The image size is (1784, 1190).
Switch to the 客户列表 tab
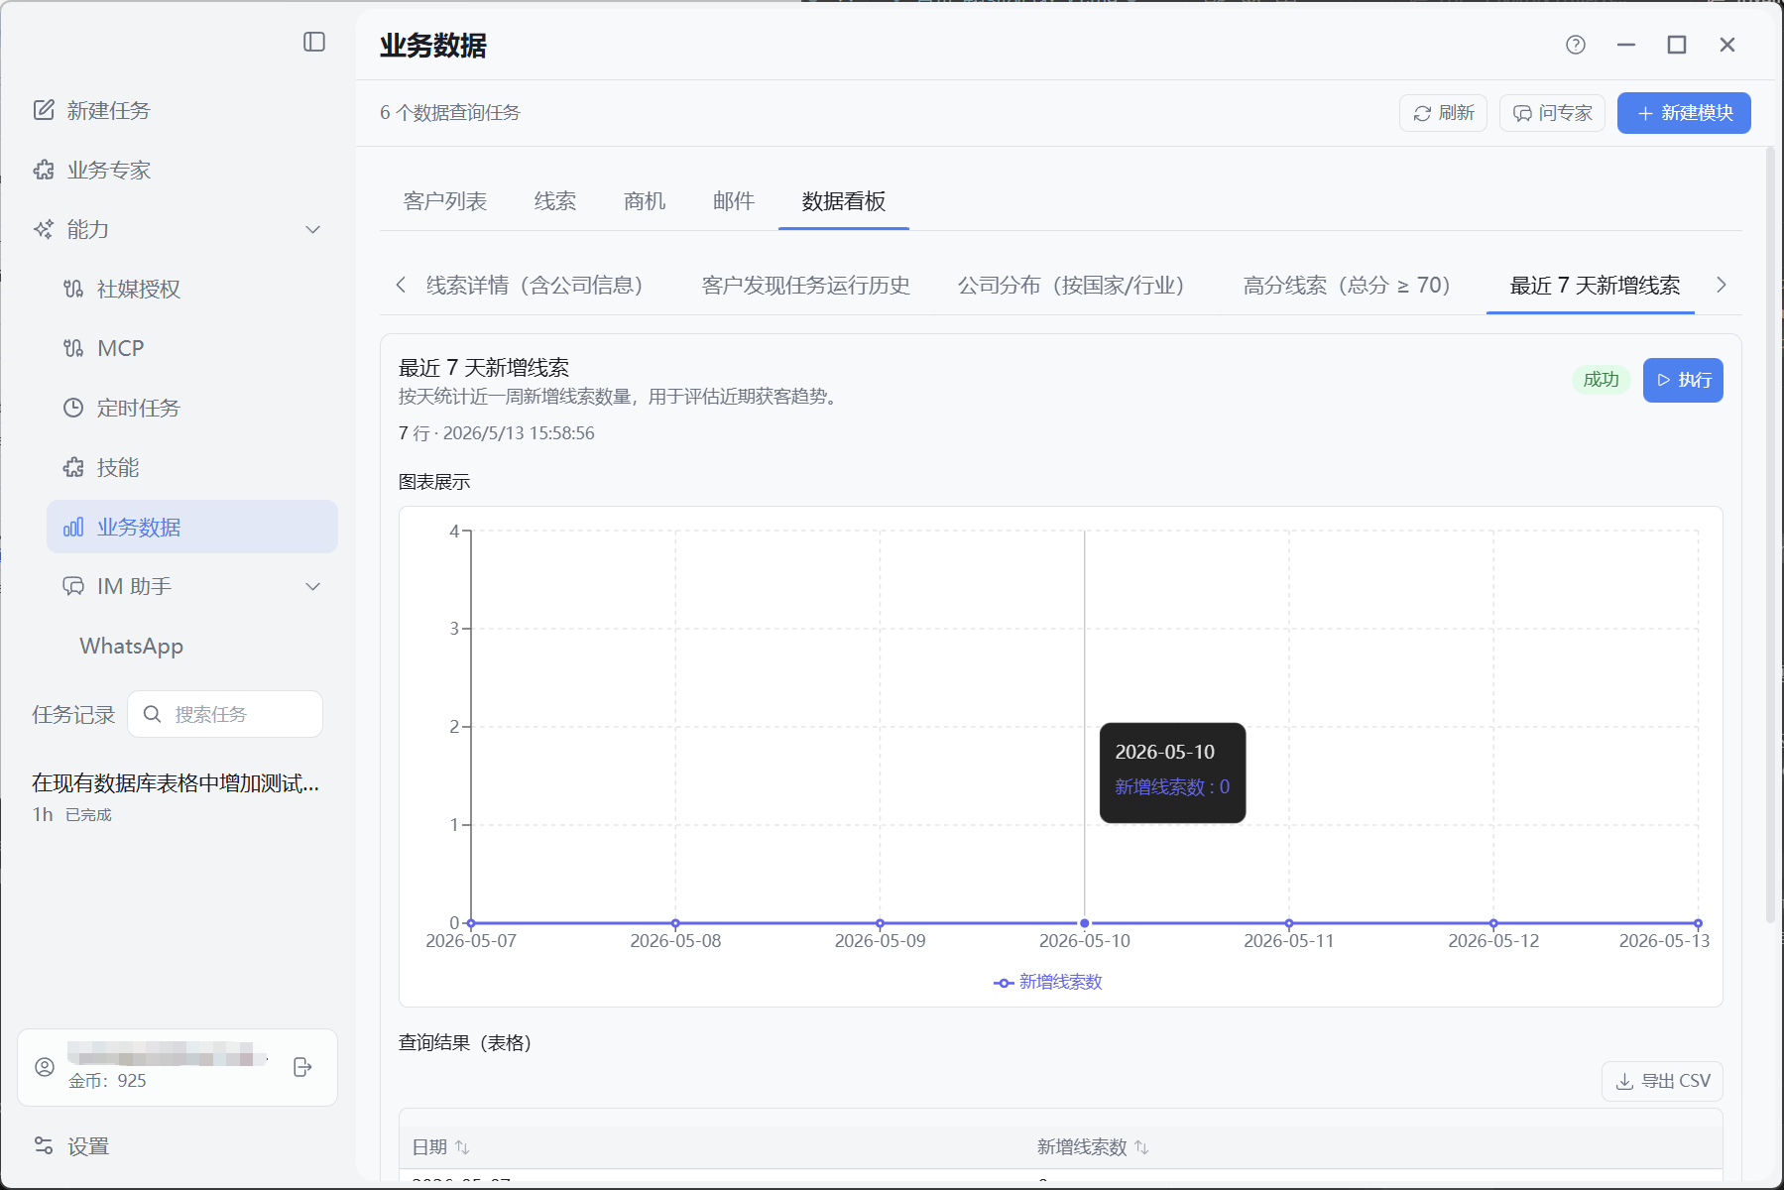445,201
